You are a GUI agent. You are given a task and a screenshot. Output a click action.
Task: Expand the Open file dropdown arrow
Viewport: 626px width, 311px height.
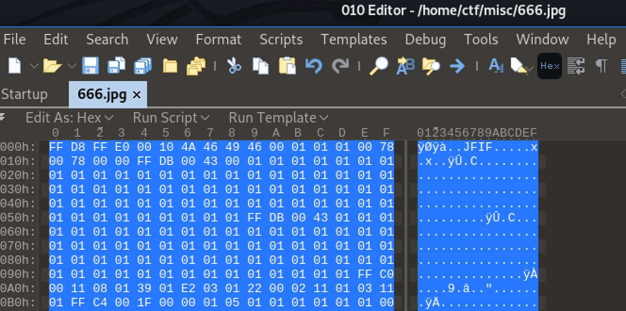72,66
